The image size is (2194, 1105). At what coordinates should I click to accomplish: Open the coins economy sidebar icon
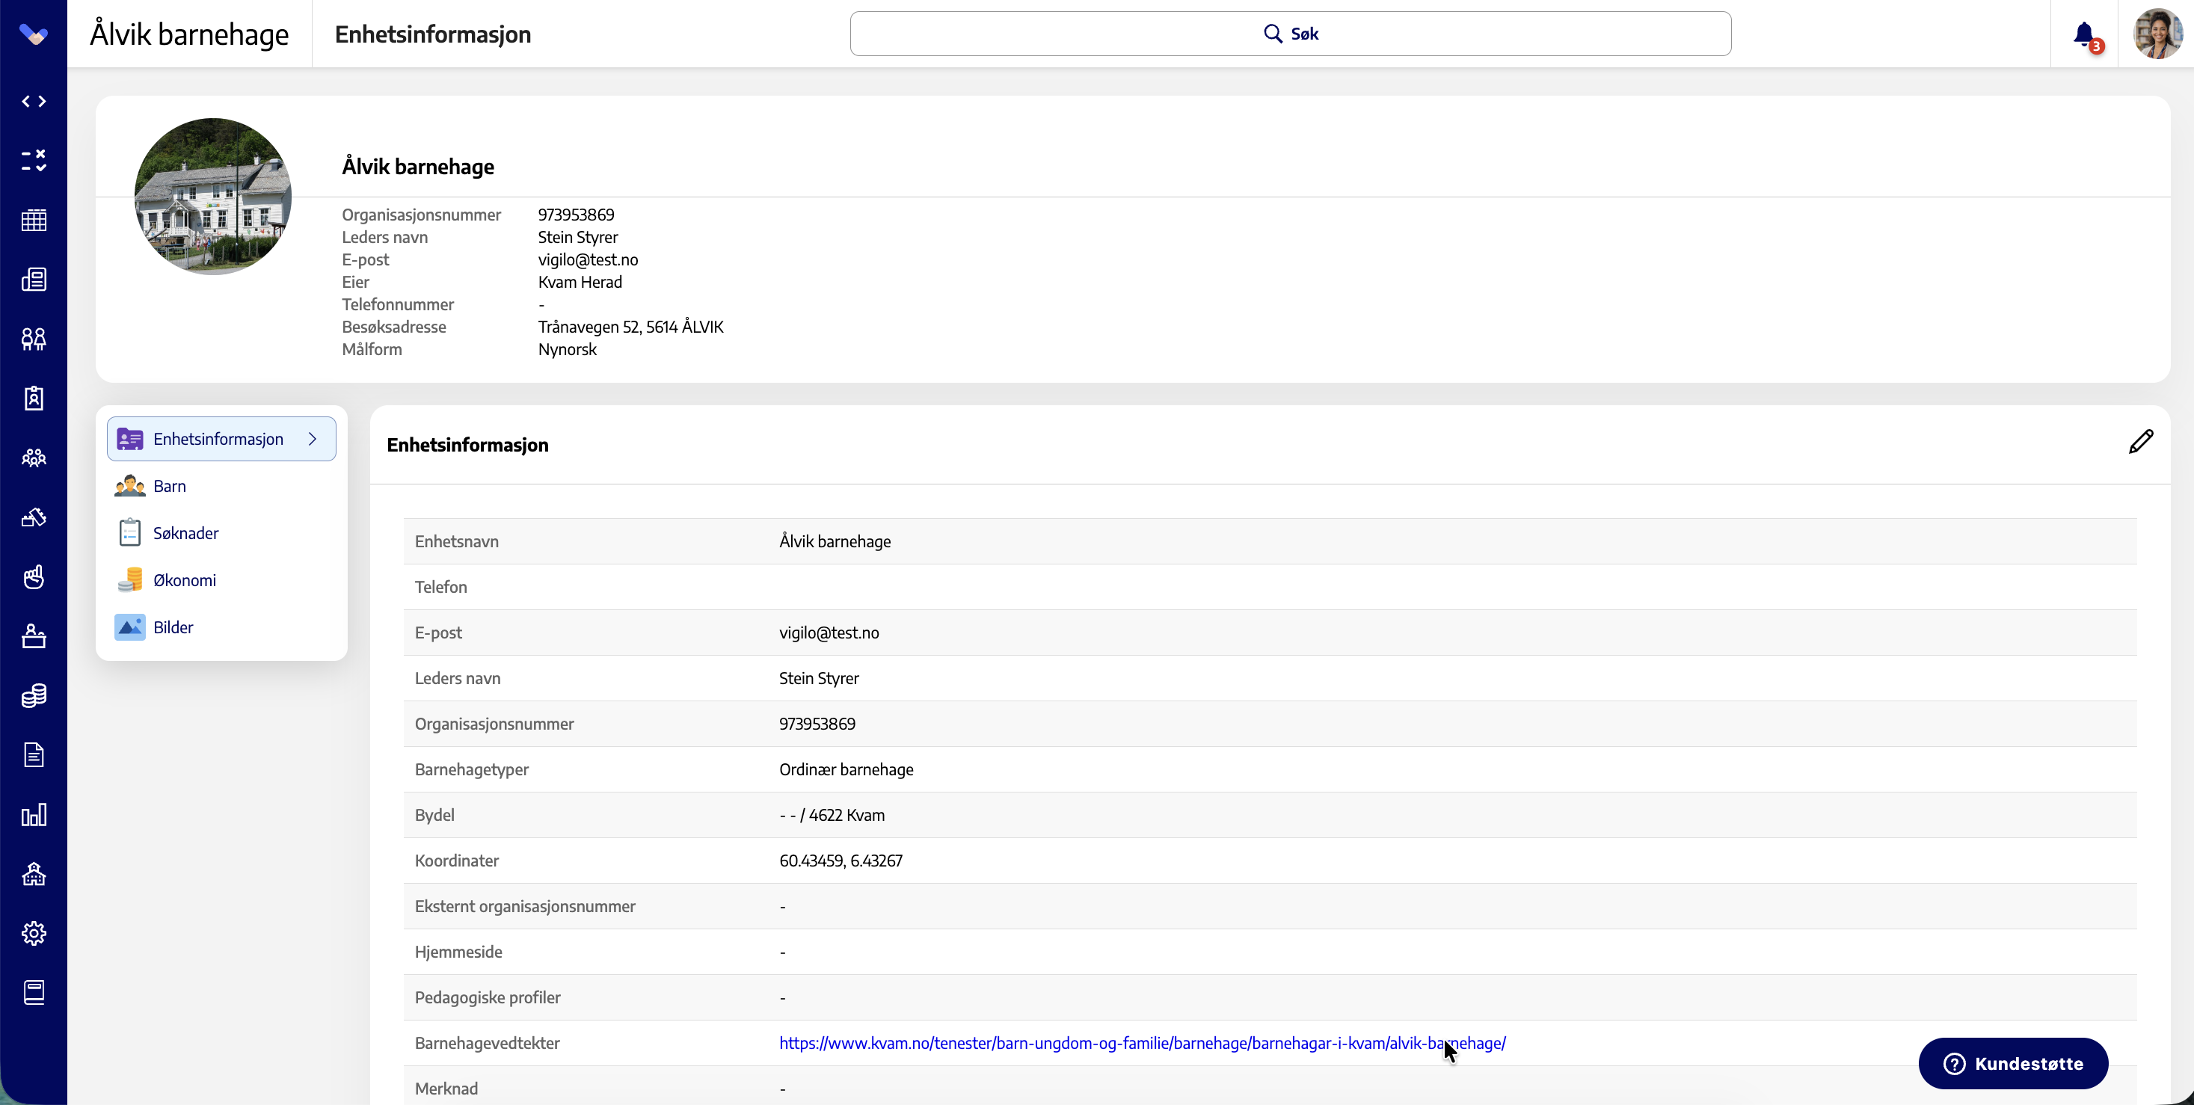(33, 695)
